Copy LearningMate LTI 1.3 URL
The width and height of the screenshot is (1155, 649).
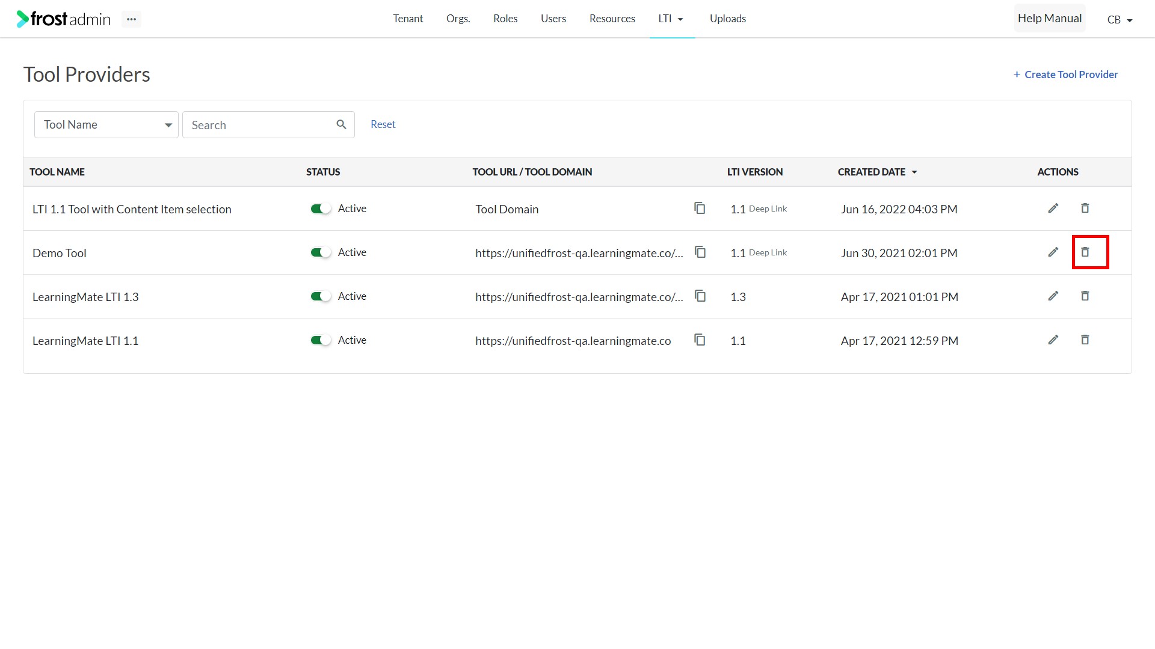700,296
